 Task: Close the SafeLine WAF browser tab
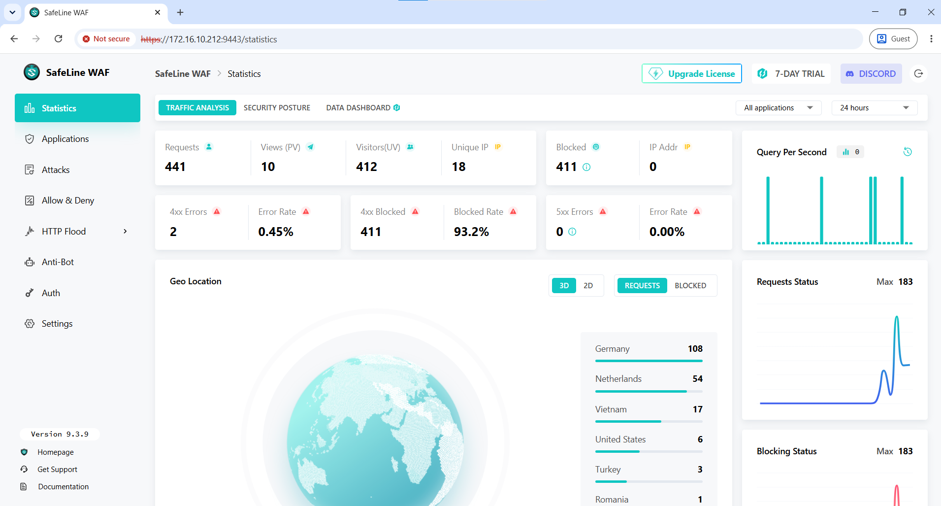(158, 12)
